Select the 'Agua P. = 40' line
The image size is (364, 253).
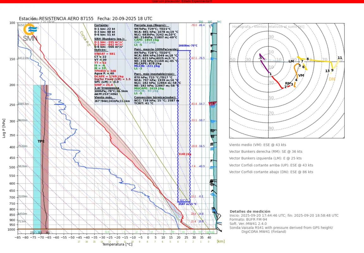click(104, 73)
